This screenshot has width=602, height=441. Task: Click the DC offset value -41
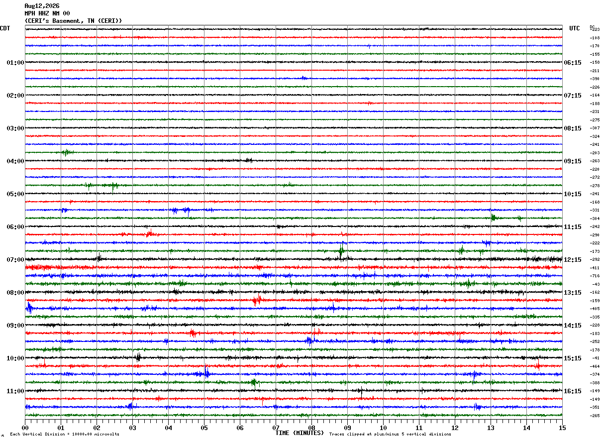tap(596, 358)
